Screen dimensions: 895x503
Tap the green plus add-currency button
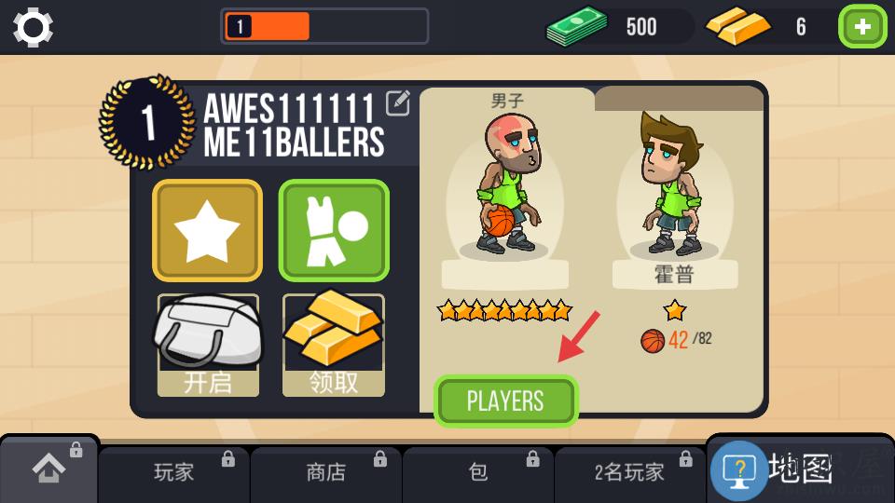coord(862,26)
